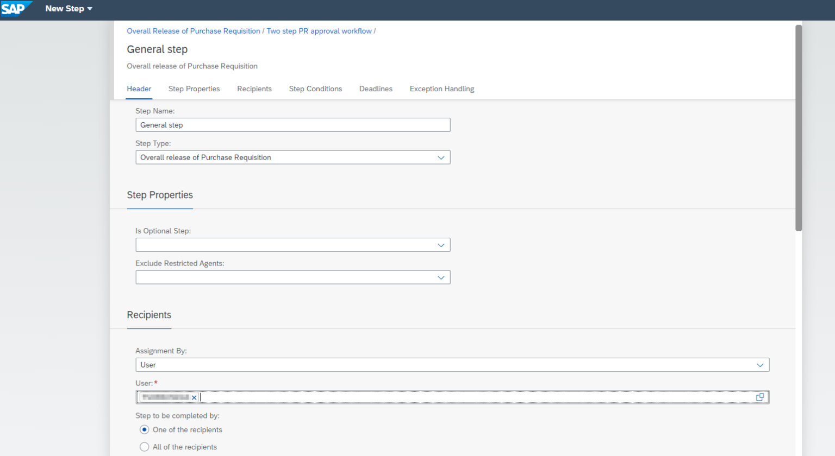Switch to the Step Properties tab
This screenshot has width=835, height=456.
coord(194,88)
